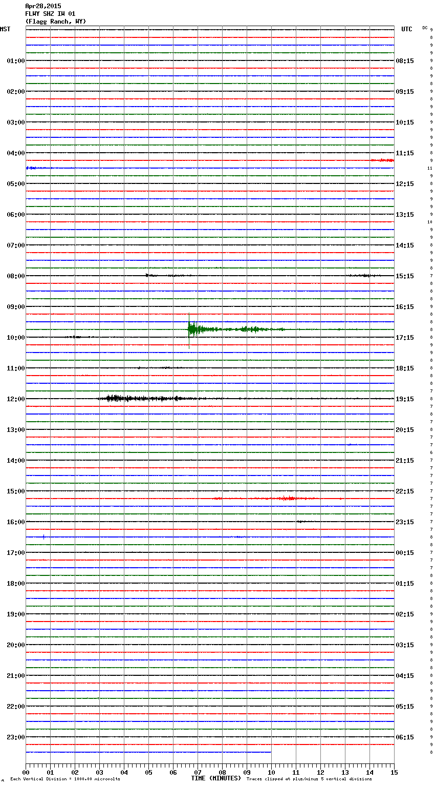Click the 'Each Vertical Division = 1000.00 microvolts' note
Image resolution: width=435 pixels, height=786 pixels.
pos(65,779)
